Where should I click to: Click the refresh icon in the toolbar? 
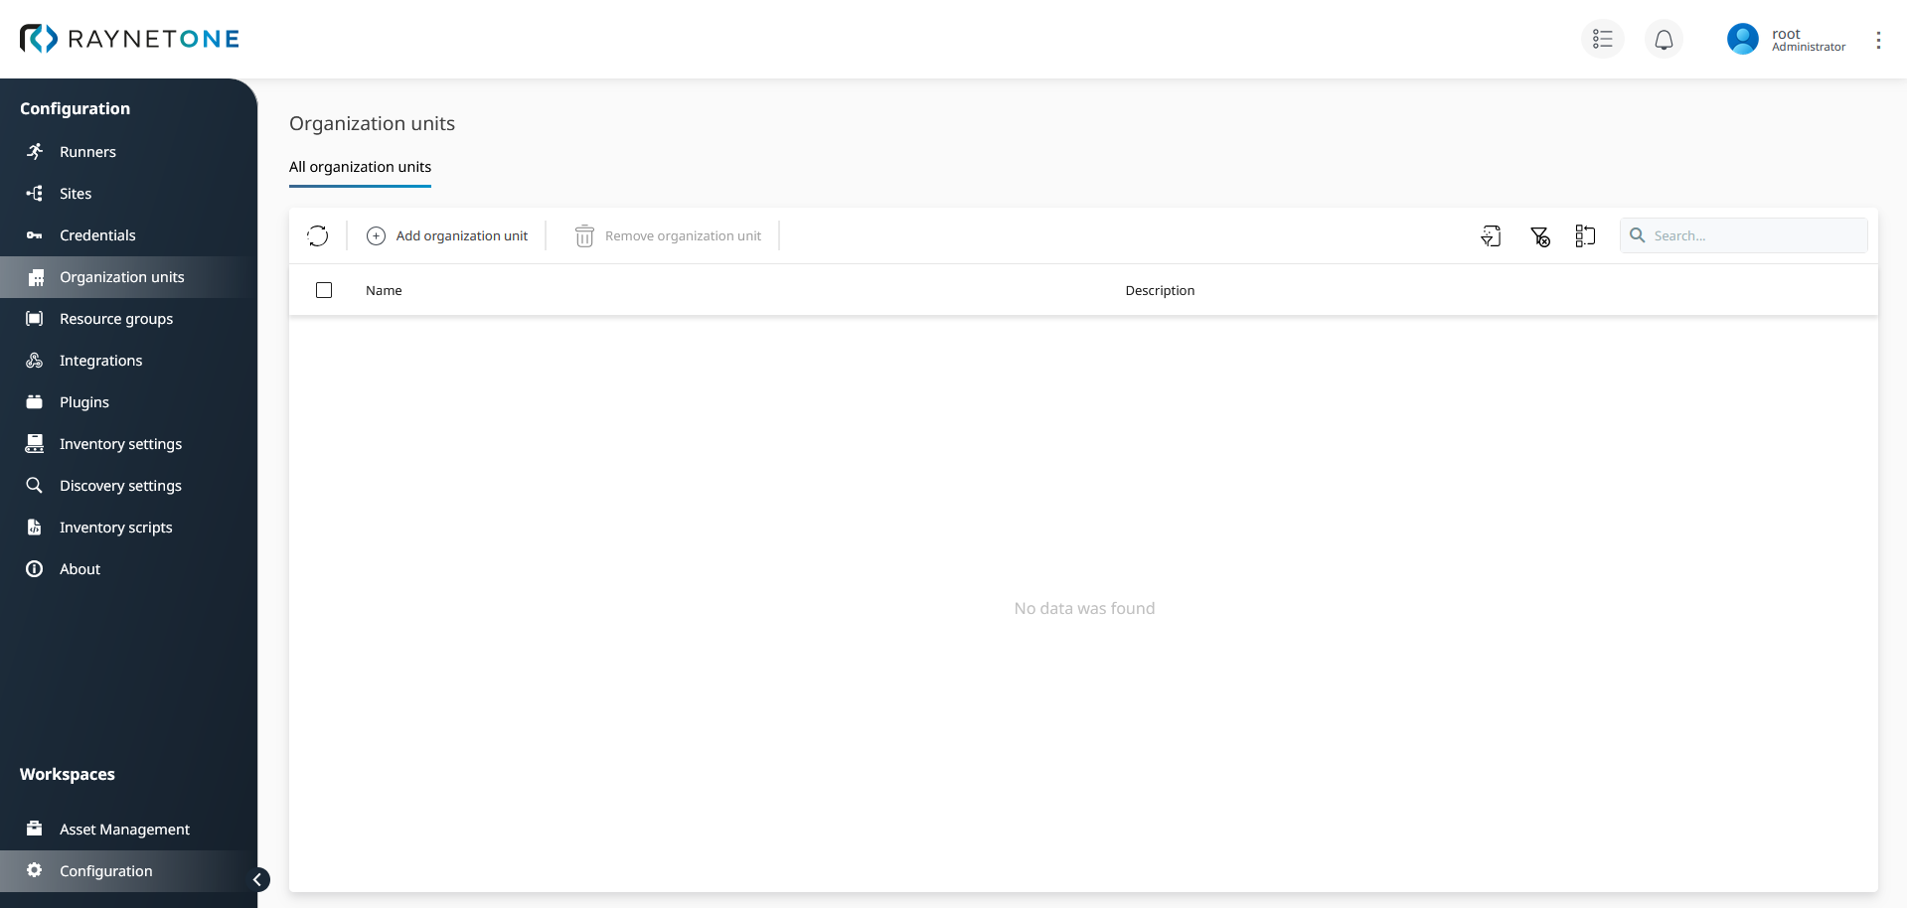click(x=318, y=235)
